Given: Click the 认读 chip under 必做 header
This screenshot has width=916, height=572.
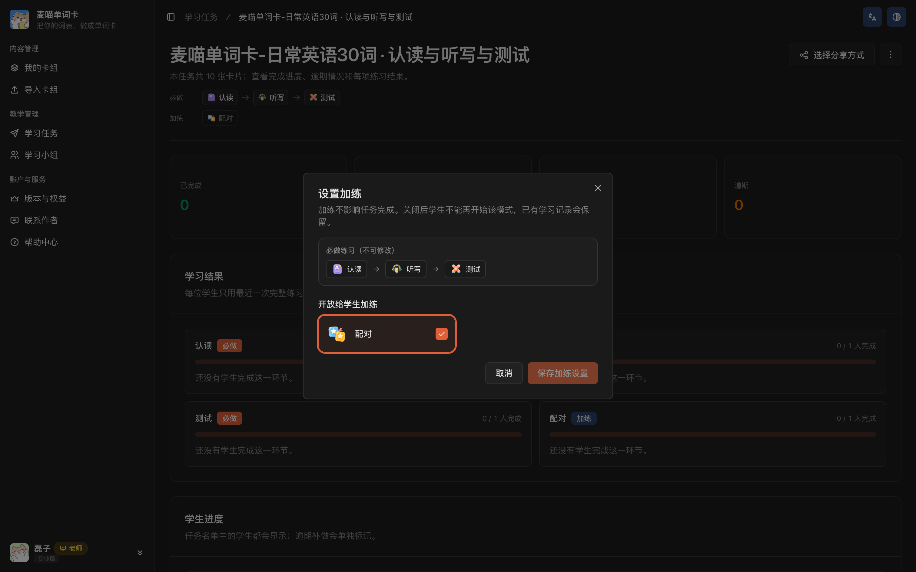Looking at the screenshot, I should (220, 97).
